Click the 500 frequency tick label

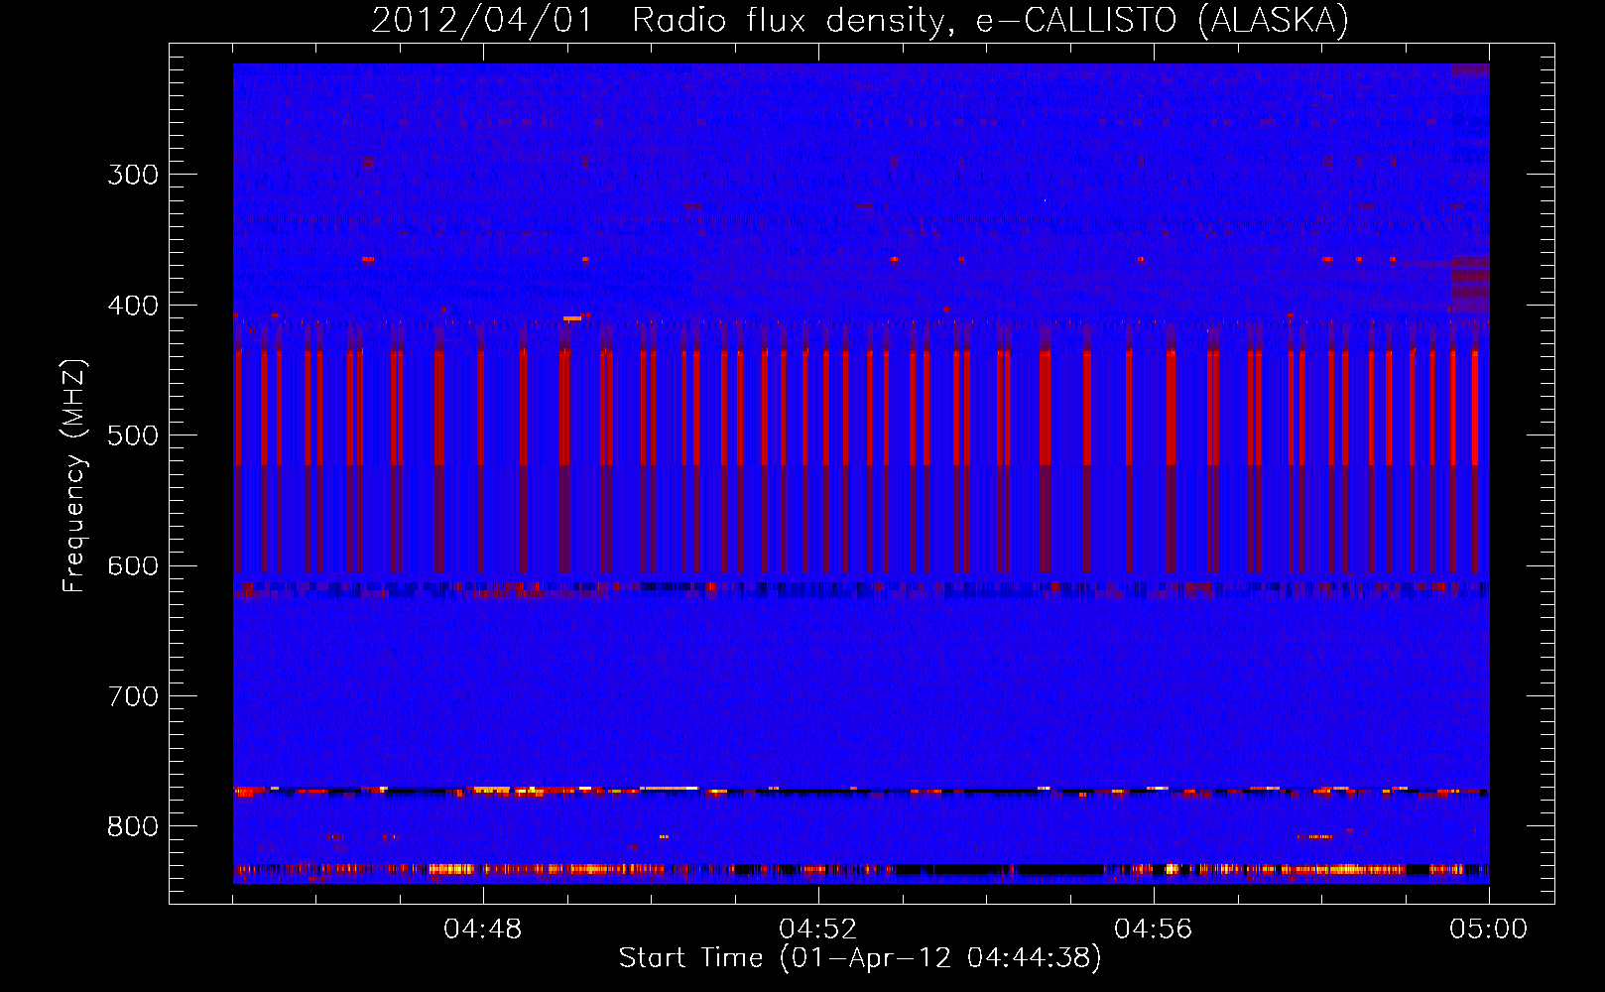(x=133, y=435)
